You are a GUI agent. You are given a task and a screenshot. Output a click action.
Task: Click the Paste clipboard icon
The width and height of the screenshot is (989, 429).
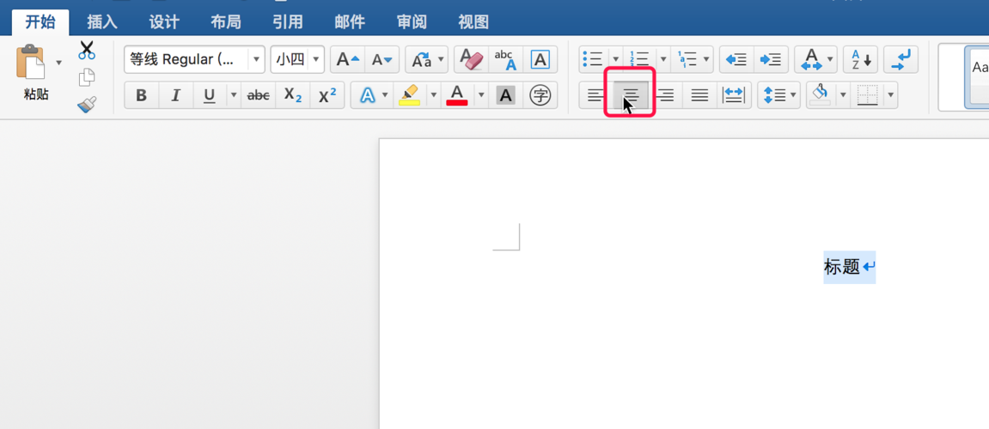tap(31, 63)
